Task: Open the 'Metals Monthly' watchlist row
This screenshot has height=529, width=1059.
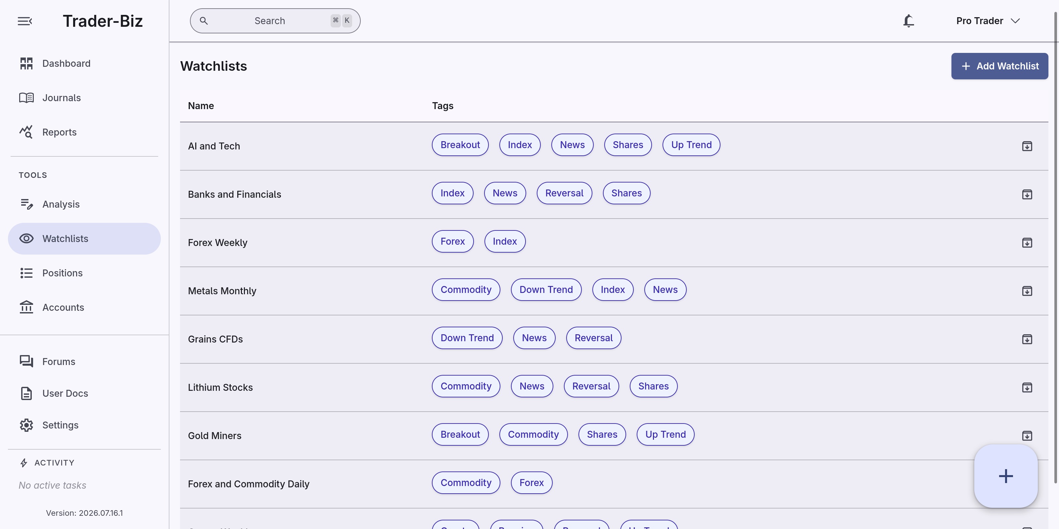Action: pyautogui.click(x=614, y=291)
